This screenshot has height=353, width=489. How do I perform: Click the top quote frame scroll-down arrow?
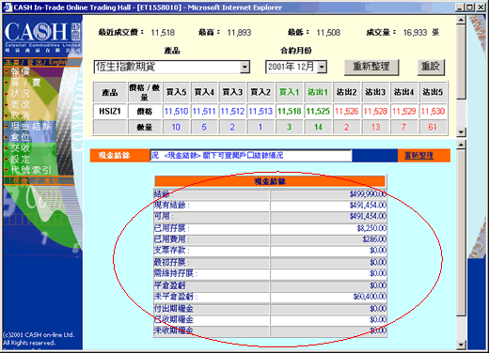point(461,132)
